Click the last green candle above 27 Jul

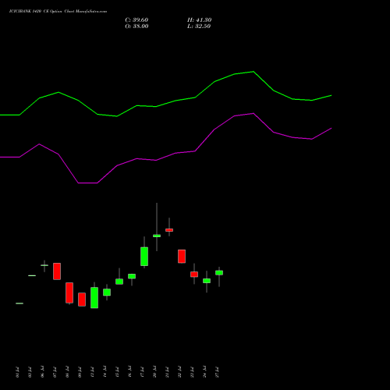tap(219, 273)
